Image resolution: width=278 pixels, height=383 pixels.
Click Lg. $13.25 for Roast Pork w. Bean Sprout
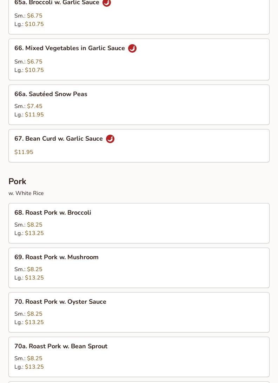34,367
